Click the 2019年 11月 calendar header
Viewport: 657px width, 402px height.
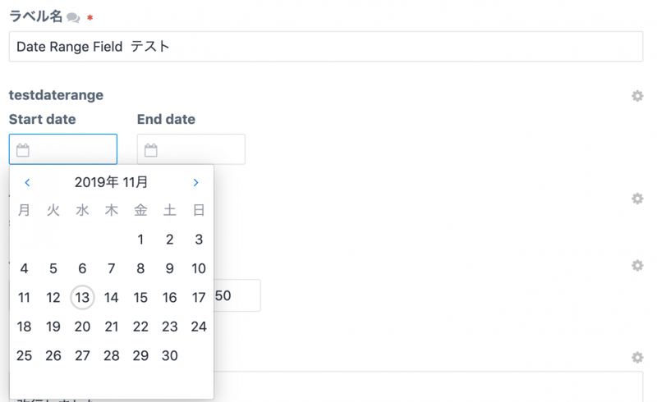(111, 182)
